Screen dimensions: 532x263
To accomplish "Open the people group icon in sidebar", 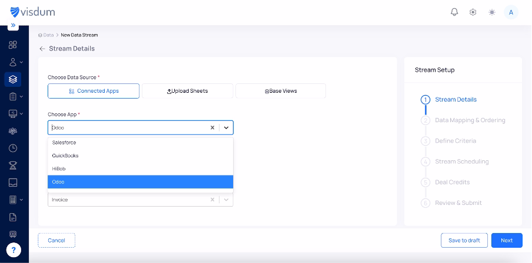I will (13, 131).
